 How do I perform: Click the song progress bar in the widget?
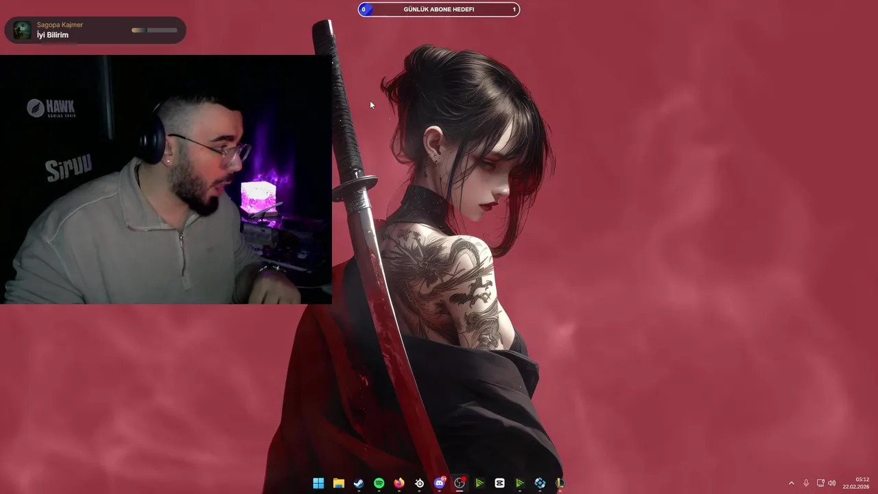pos(154,30)
